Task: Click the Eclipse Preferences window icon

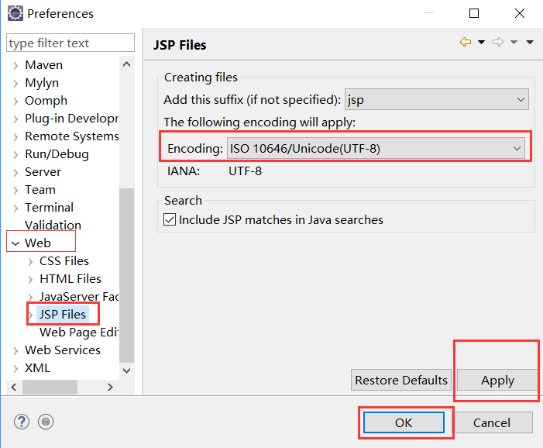Action: [x=15, y=13]
